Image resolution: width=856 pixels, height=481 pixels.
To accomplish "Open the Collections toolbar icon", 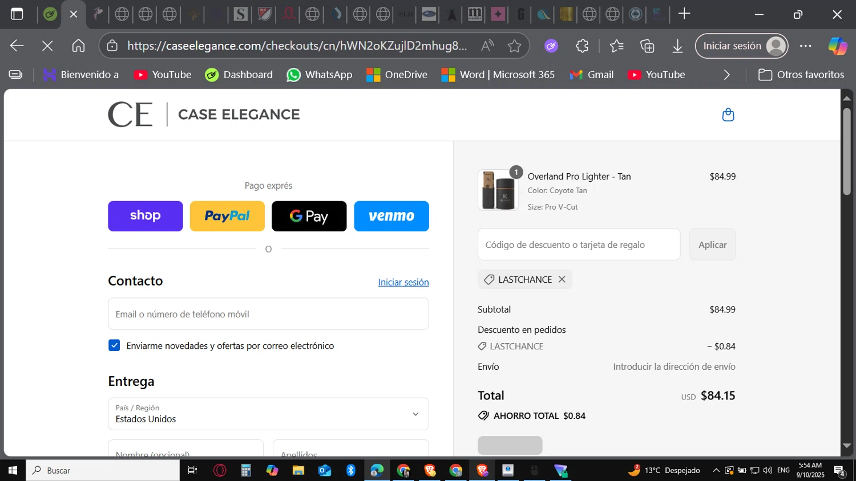I will click(x=647, y=46).
